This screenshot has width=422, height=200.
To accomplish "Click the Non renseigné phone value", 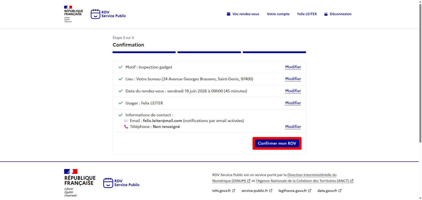I will click(166, 127).
